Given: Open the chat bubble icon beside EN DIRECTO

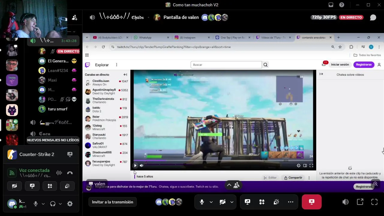Looking at the screenshot, I should (x=373, y=17).
